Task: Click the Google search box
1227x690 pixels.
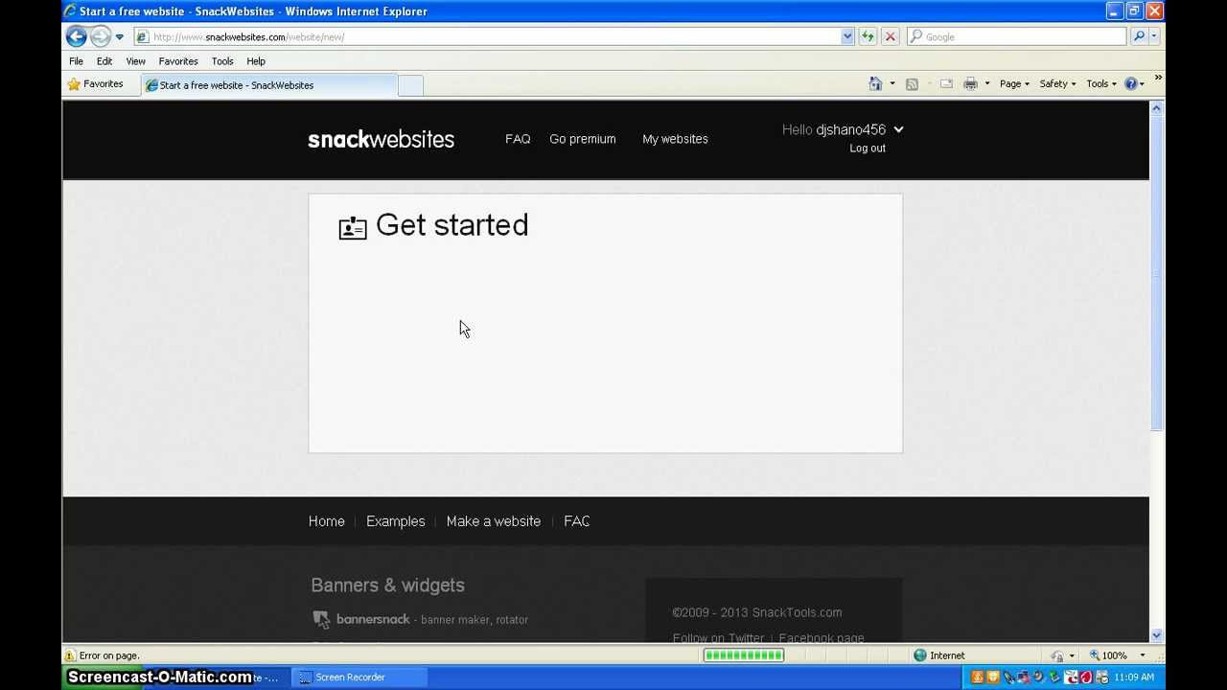Action: (x=1017, y=36)
